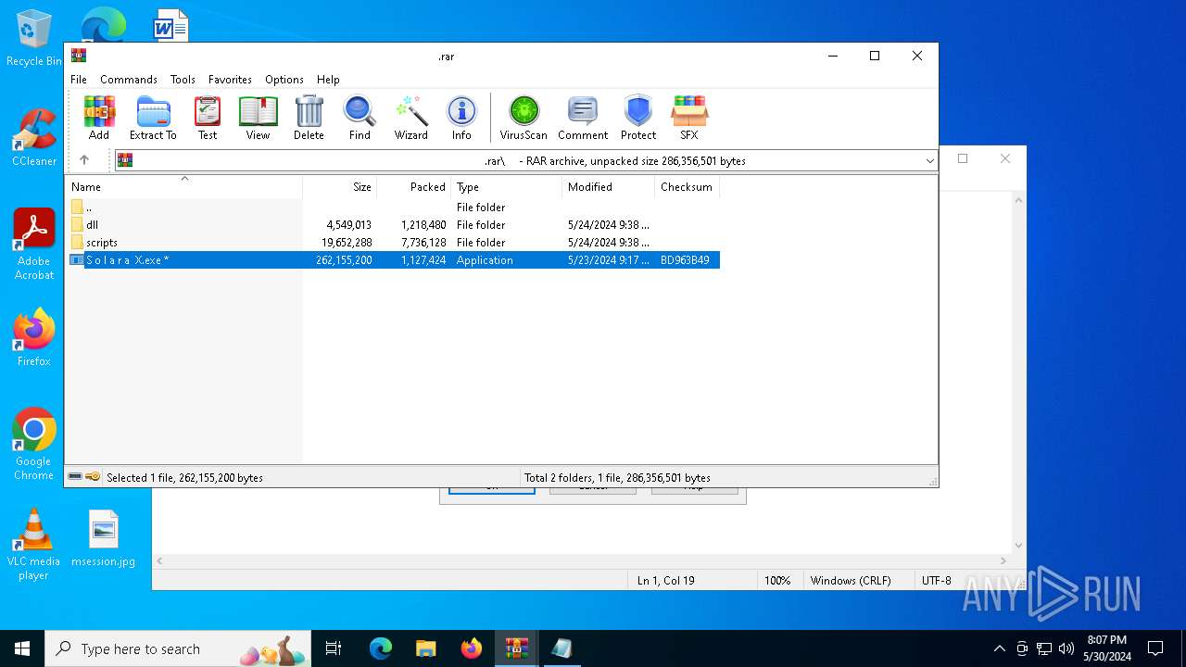
Task: Open Recycle Bin desktop icon
Action: tap(33, 38)
